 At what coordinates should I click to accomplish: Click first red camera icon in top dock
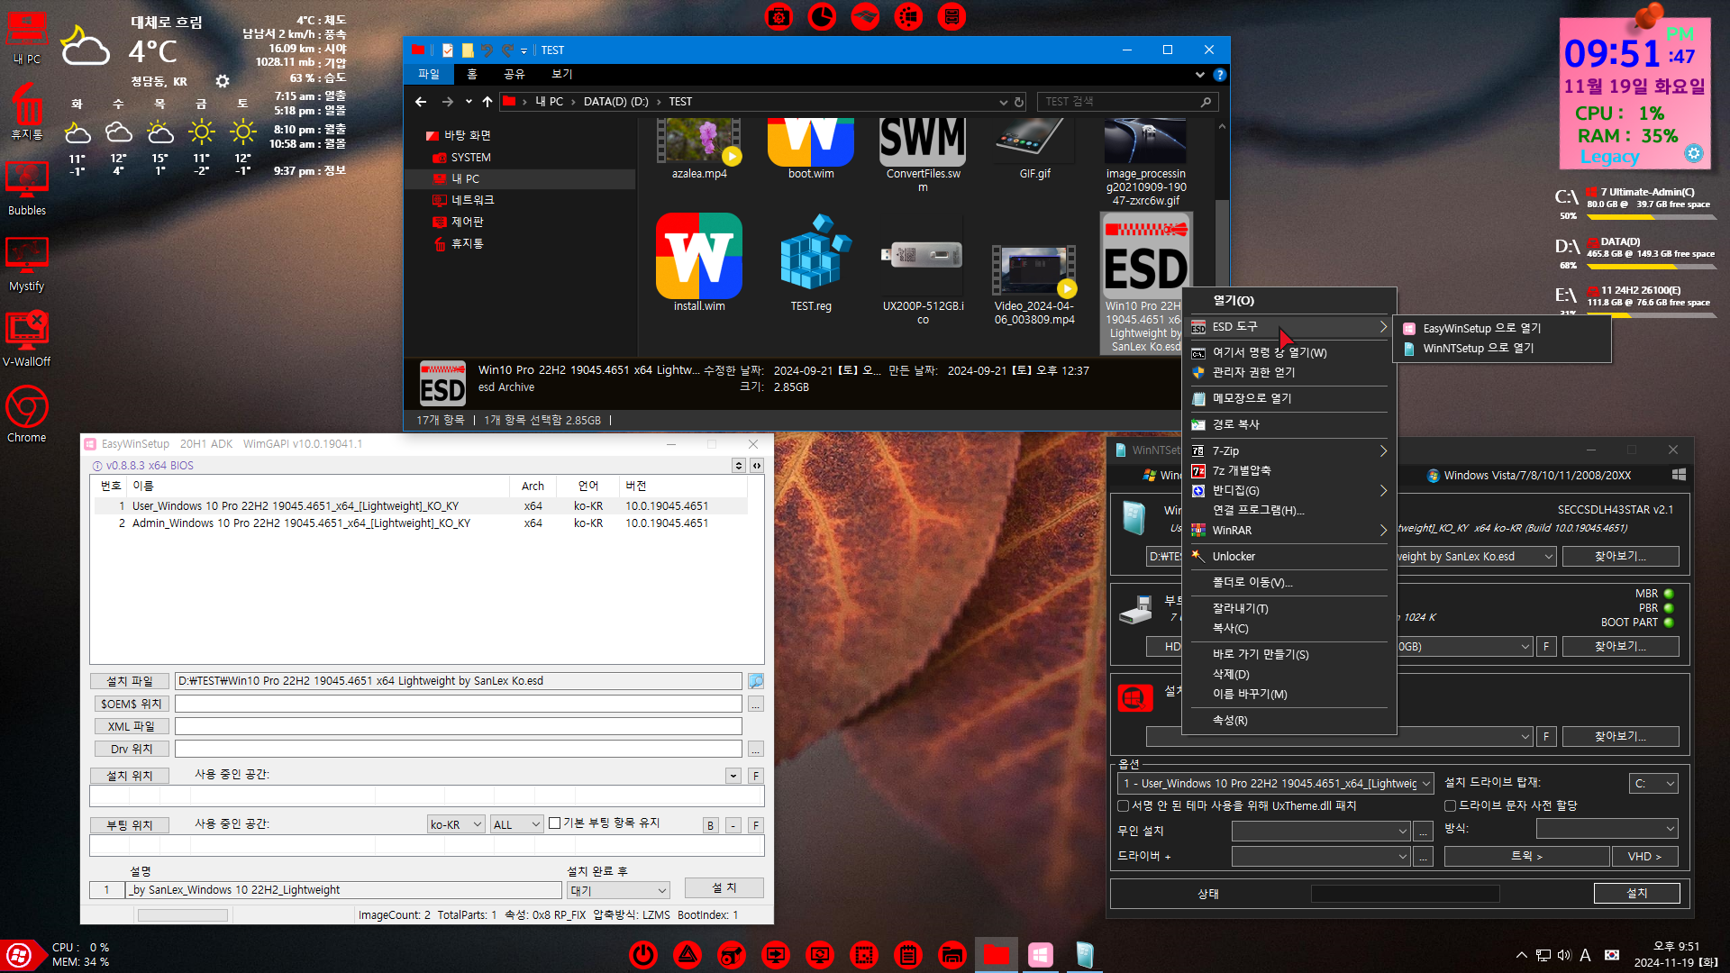point(778,16)
